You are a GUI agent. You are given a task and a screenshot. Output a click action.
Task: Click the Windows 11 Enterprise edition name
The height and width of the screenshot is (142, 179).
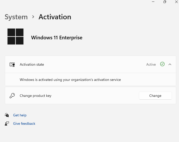click(57, 38)
